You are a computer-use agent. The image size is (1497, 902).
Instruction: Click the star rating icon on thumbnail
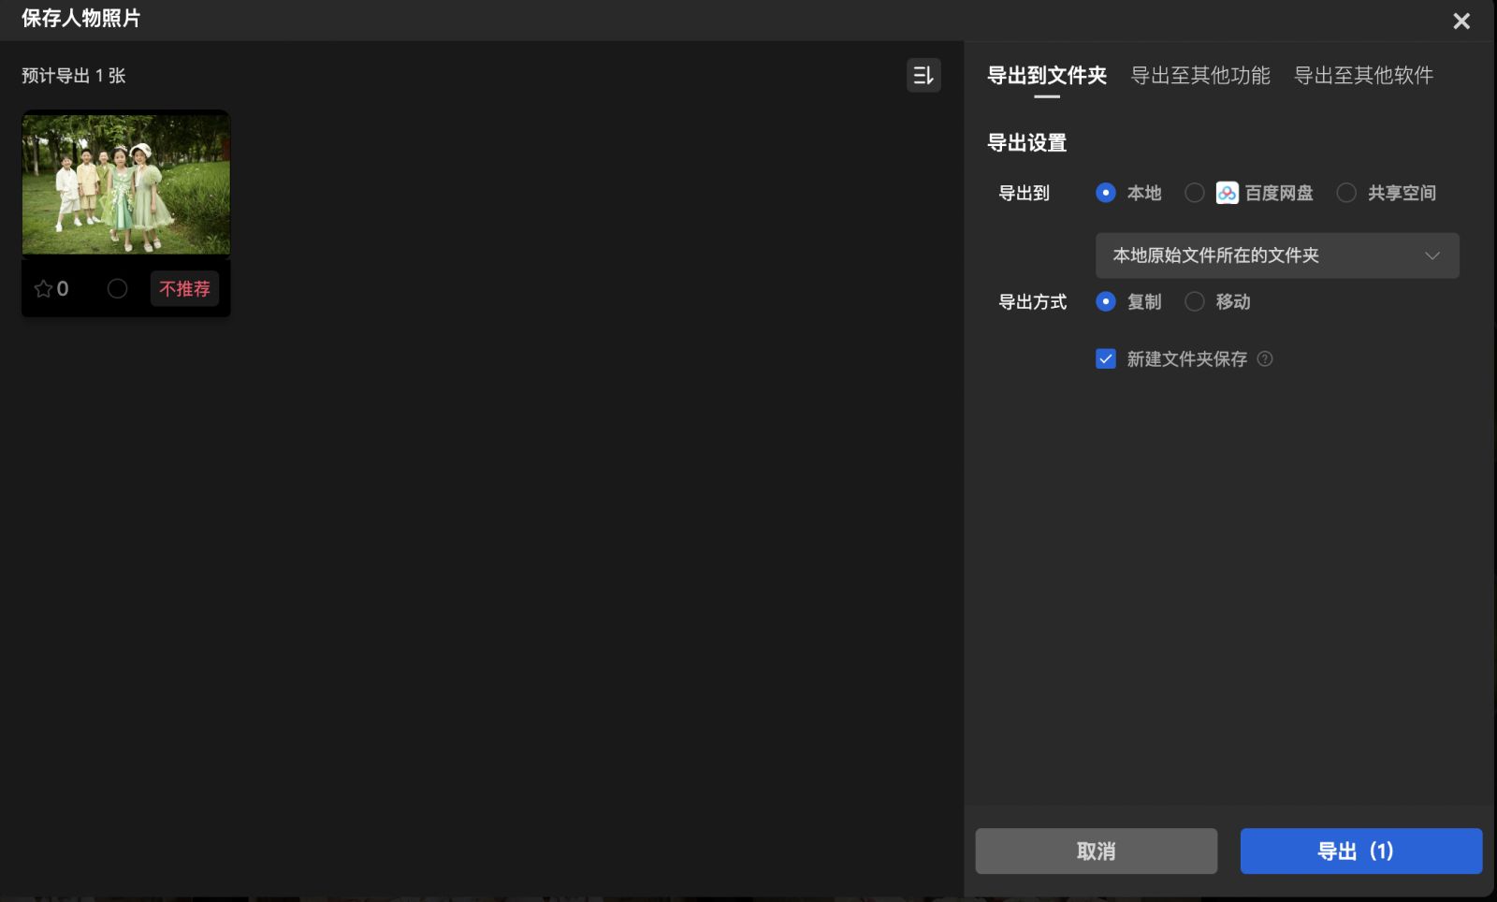pos(43,289)
